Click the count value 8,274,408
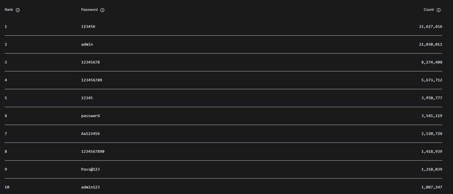Screen dimensions: 453x194 pyautogui.click(x=432, y=62)
